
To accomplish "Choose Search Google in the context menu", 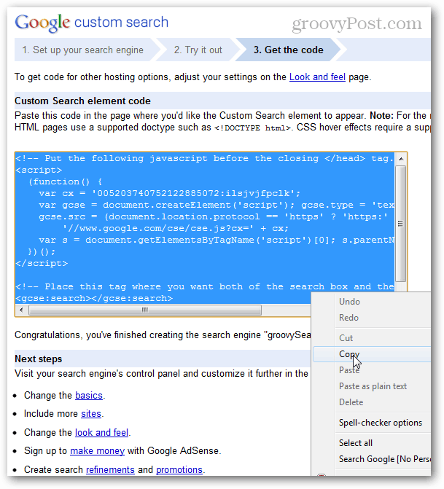I will tap(385, 459).
